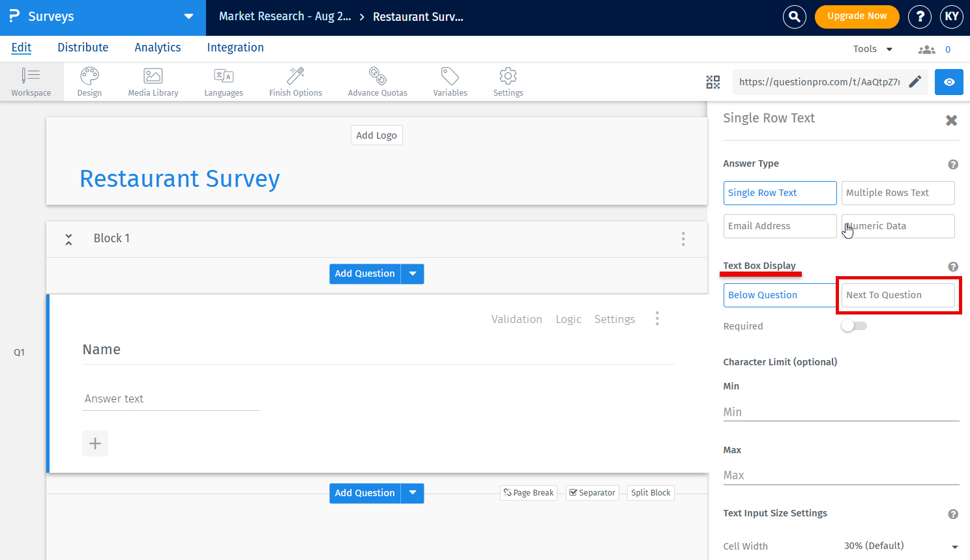Check the Separator checkbox
Image resolution: width=970 pixels, height=560 pixels.
[x=574, y=492]
